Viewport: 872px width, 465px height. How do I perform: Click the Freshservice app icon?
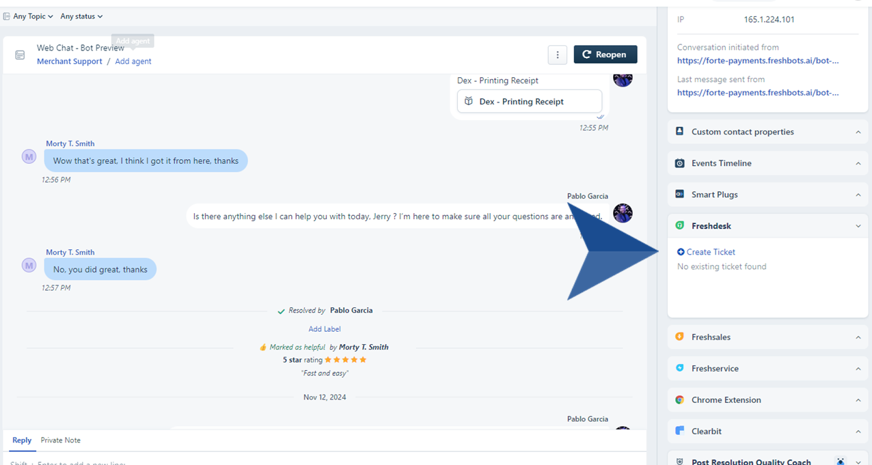(x=680, y=368)
